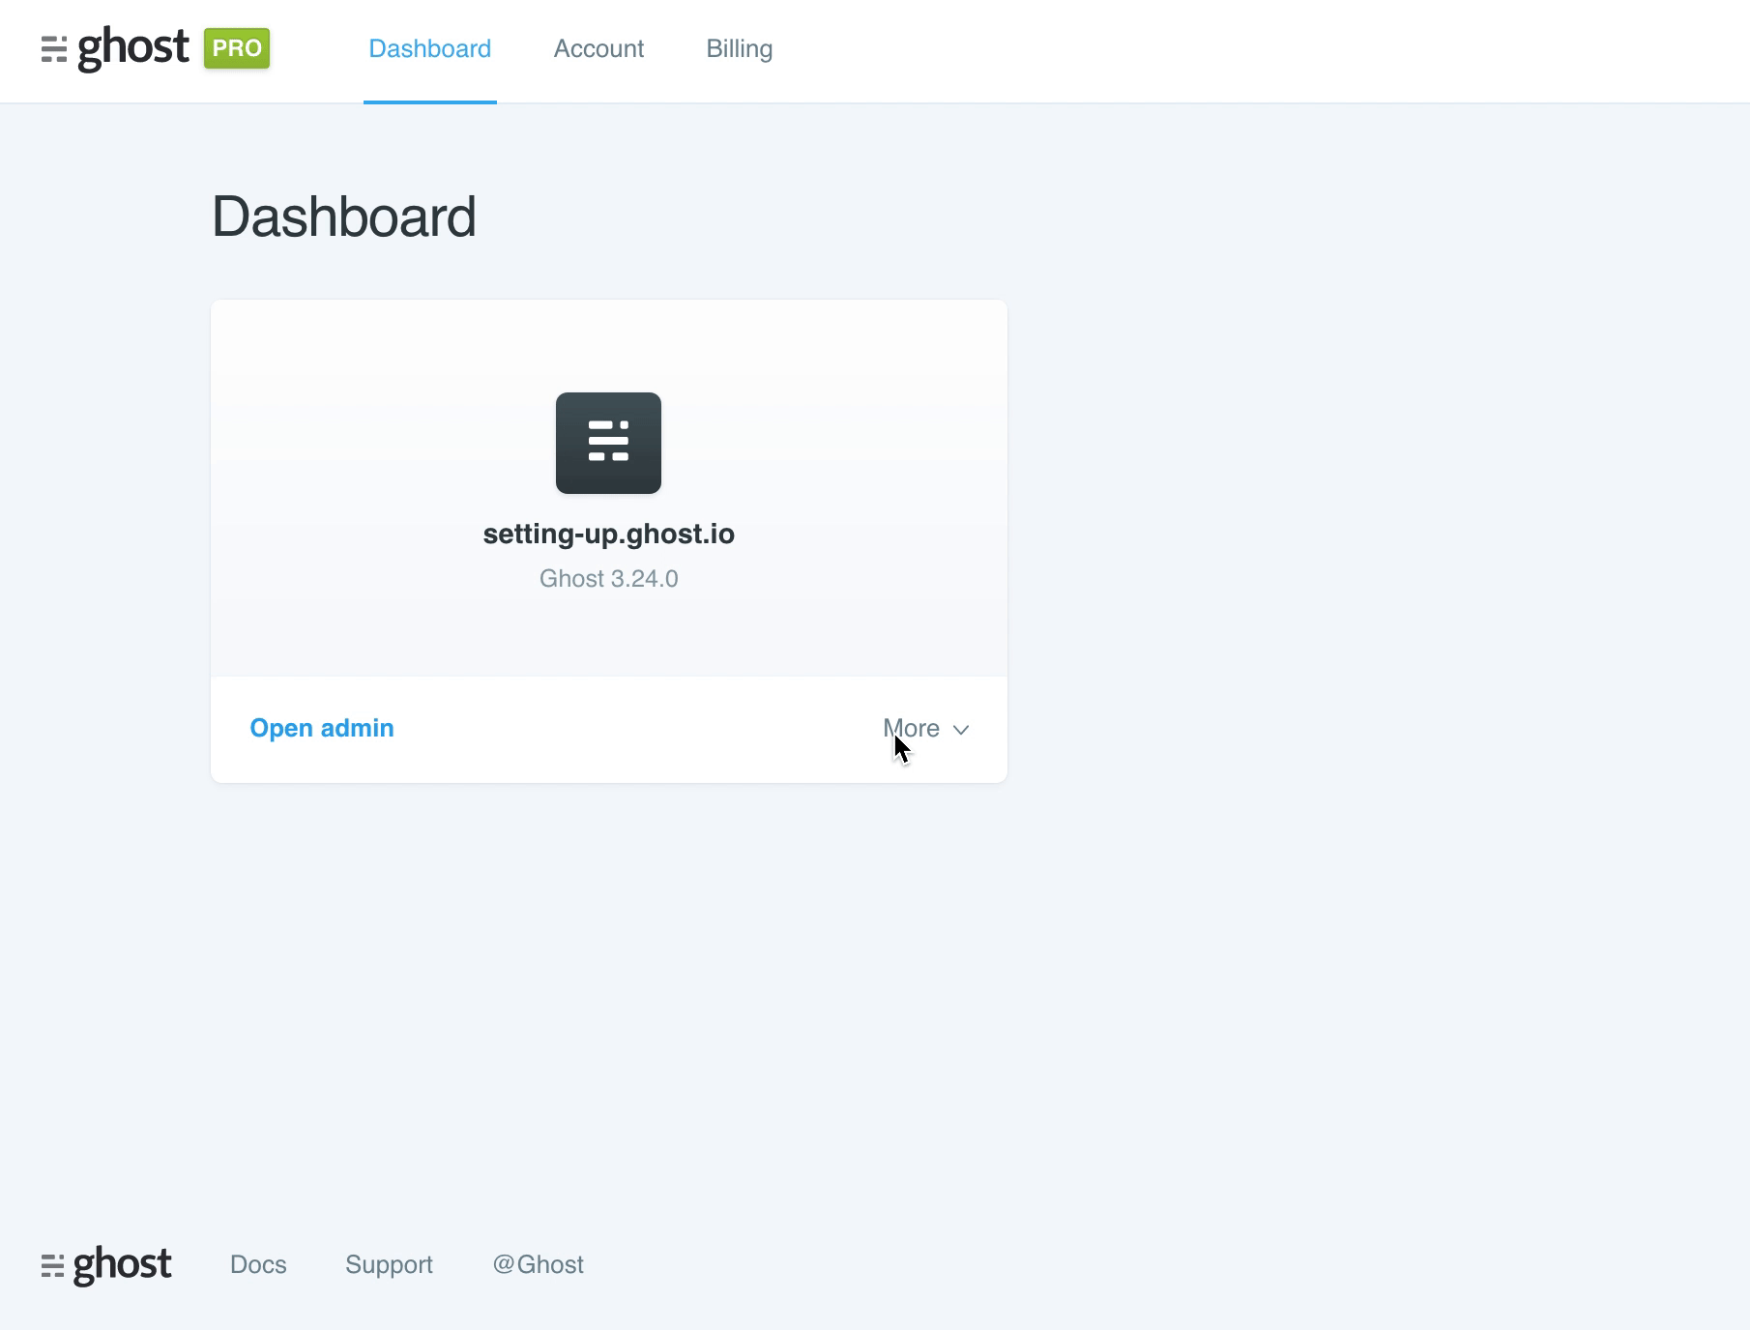Click the Ghost logo in the footer

pos(108,1263)
